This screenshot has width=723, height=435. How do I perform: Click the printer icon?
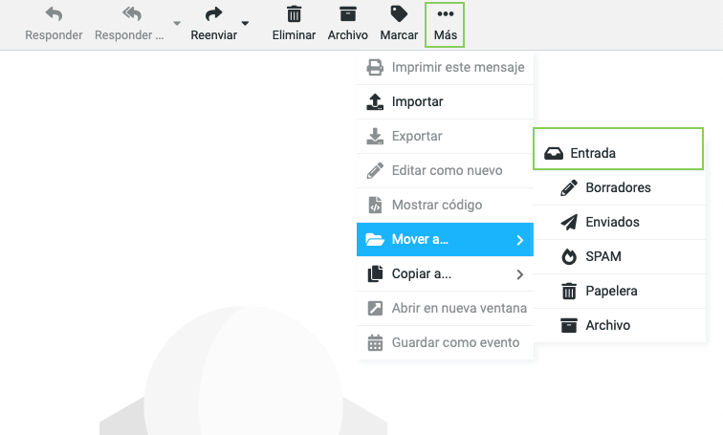(x=375, y=67)
